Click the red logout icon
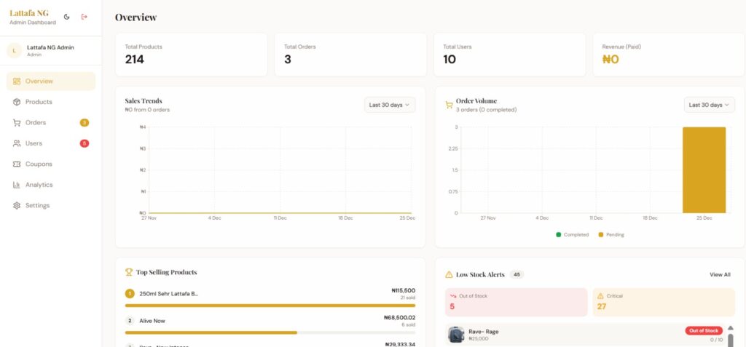Image resolution: width=746 pixels, height=347 pixels. [85, 17]
